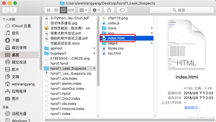Go to Downloads folder in sidebar
Image resolution: width=216 pixels, height=122 pixels.
pos(15,40)
